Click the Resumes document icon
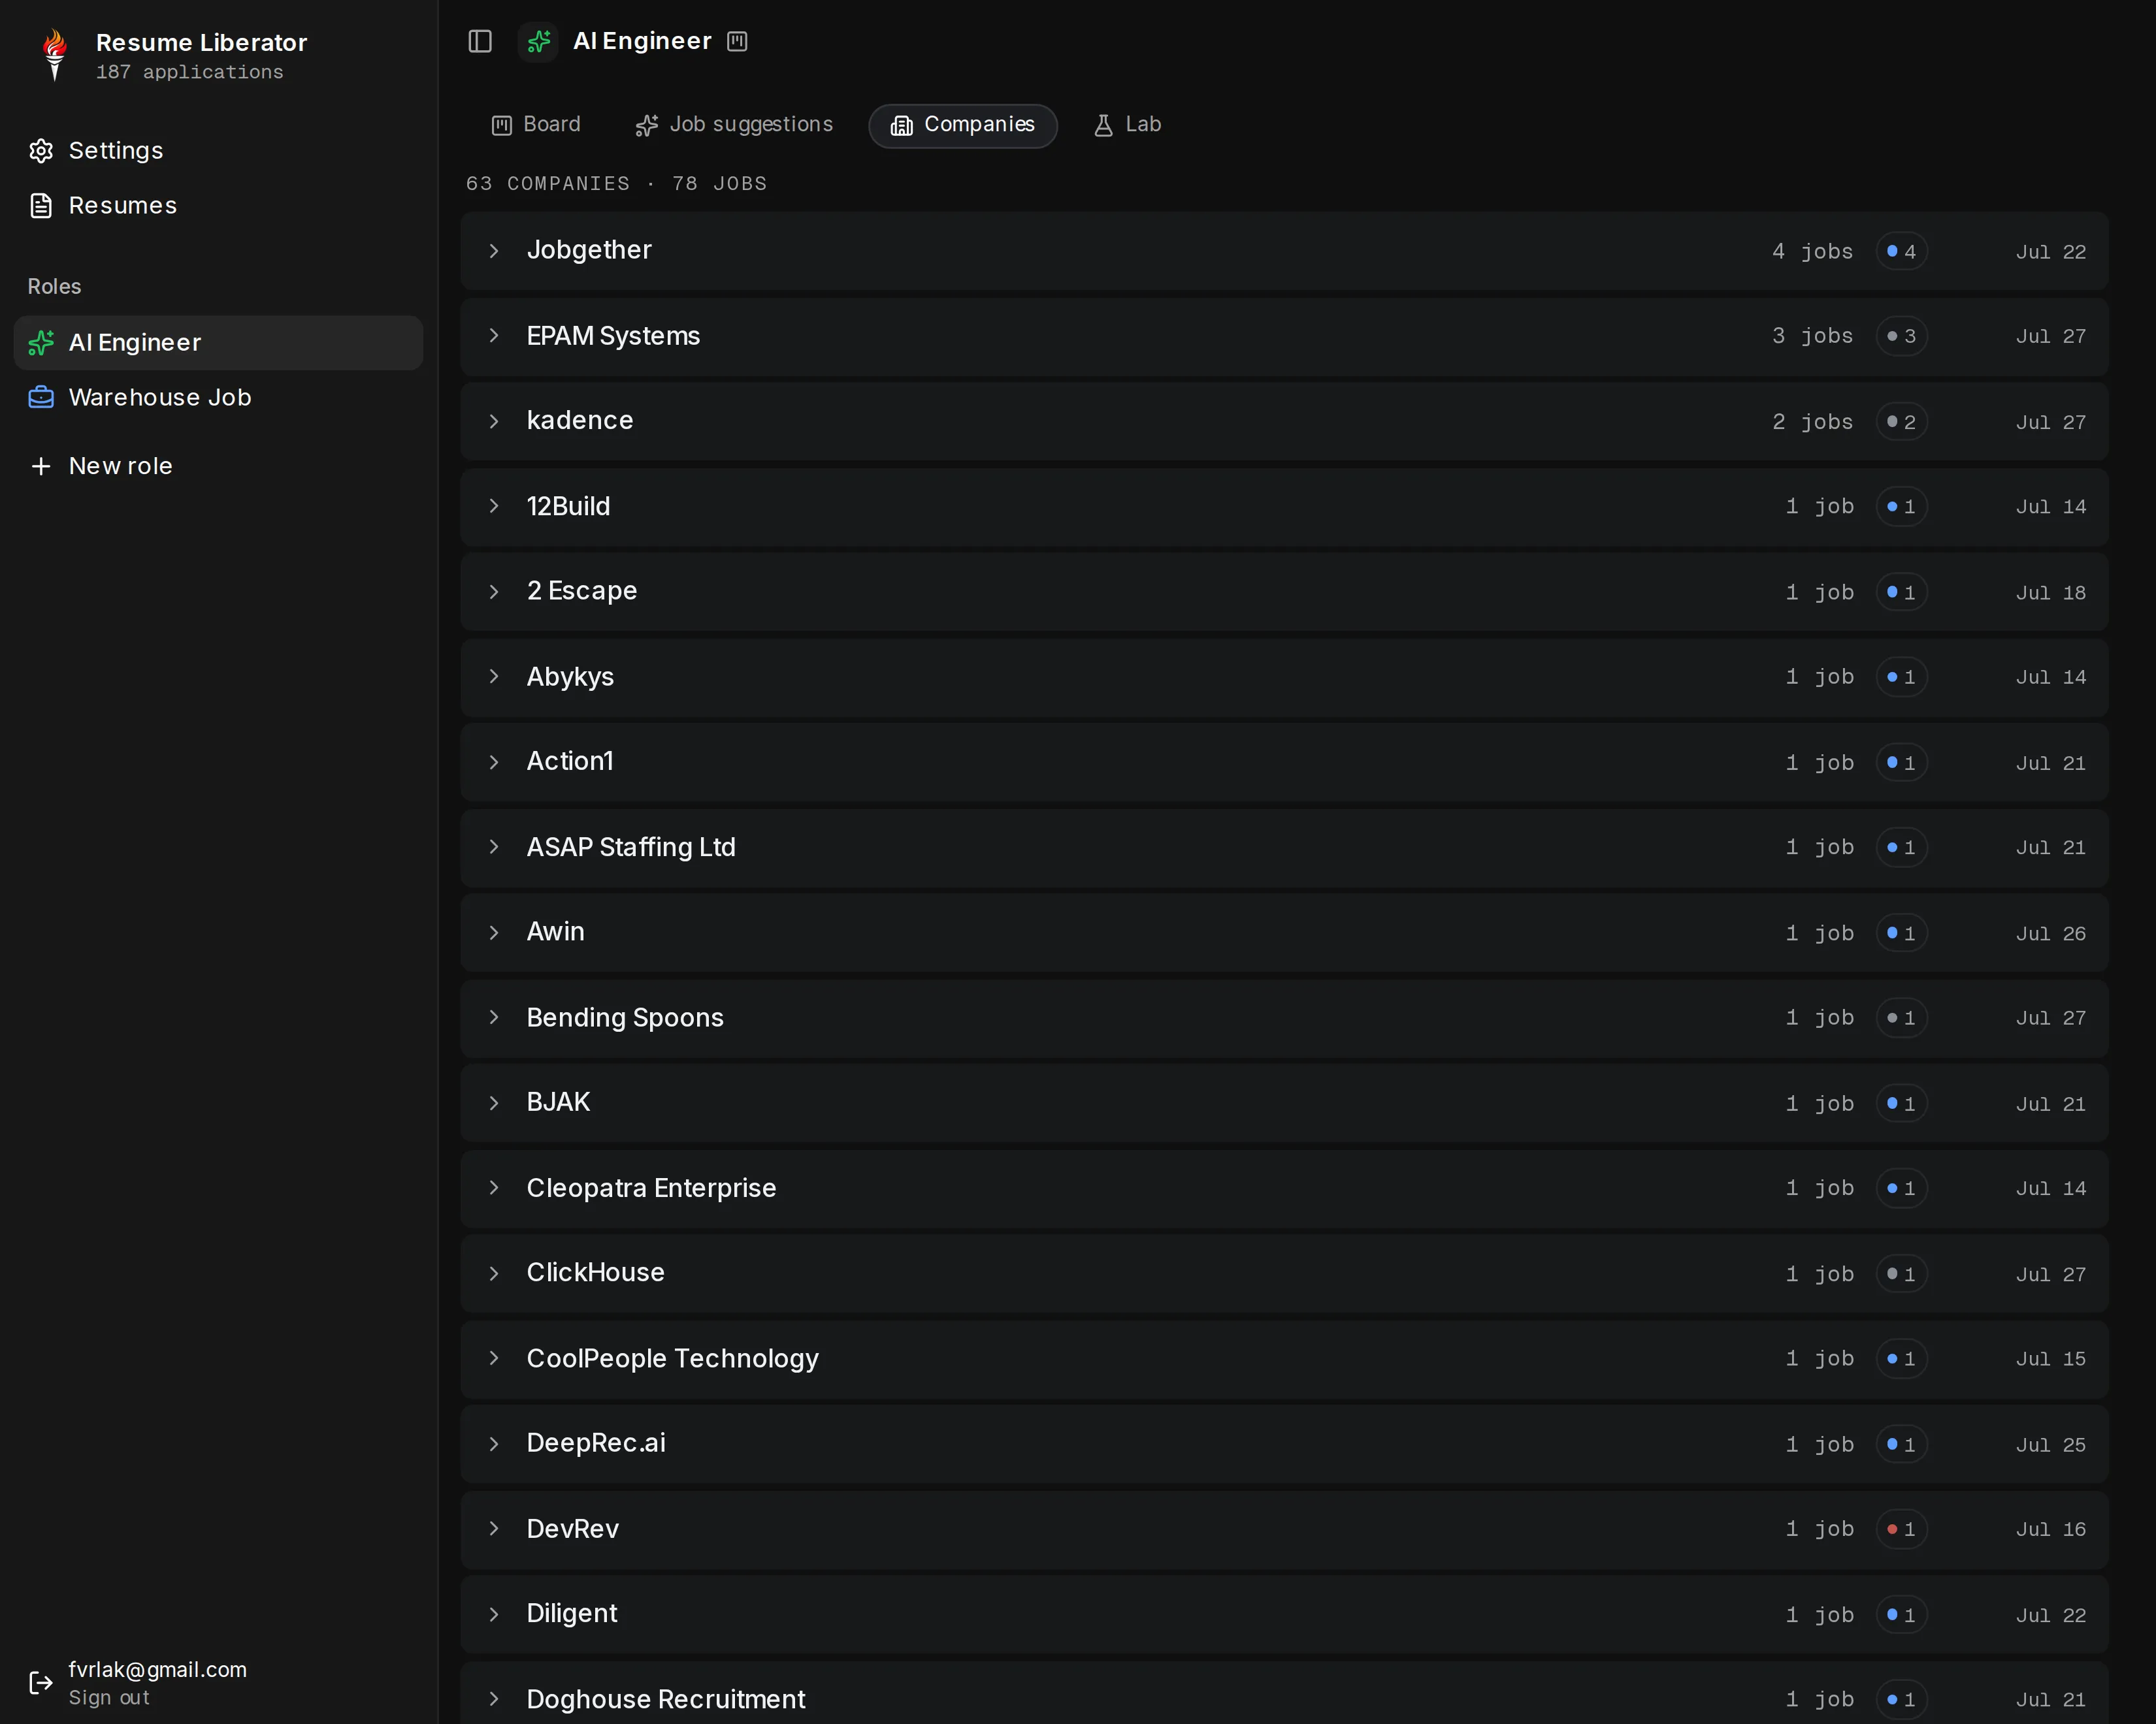Image resolution: width=2156 pixels, height=1724 pixels. (x=41, y=206)
